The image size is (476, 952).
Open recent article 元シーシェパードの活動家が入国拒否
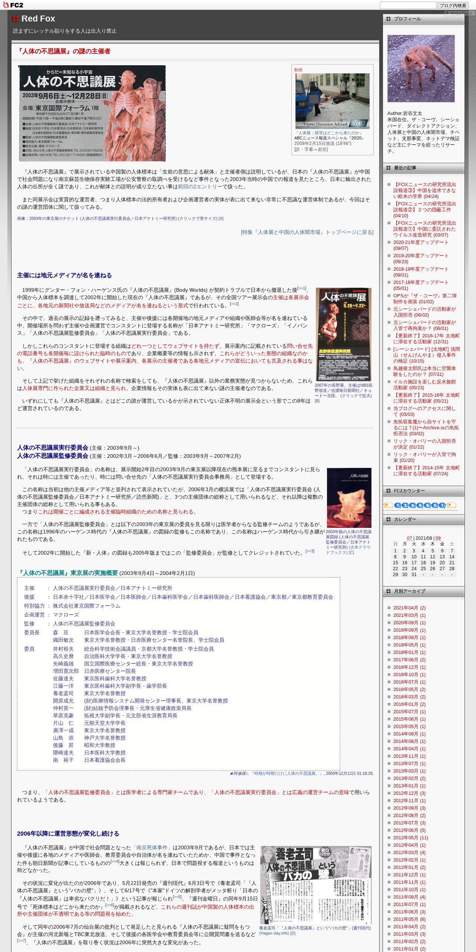pyautogui.click(x=425, y=312)
